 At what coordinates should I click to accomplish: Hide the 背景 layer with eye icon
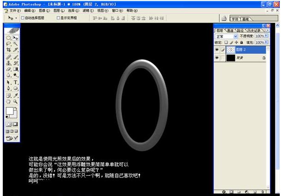tap(217, 58)
